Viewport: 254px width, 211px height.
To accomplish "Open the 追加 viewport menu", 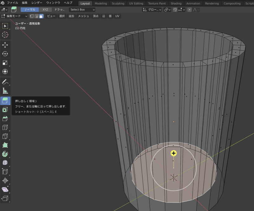I will click(x=71, y=16).
